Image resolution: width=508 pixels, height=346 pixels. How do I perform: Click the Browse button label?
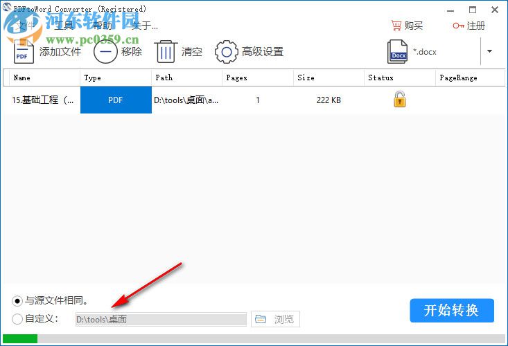(284, 319)
